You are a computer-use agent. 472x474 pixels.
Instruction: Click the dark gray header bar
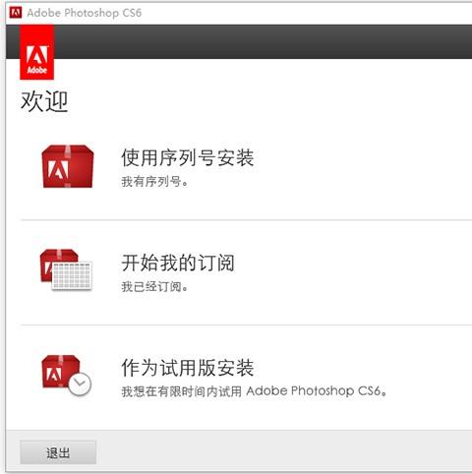coord(263,41)
